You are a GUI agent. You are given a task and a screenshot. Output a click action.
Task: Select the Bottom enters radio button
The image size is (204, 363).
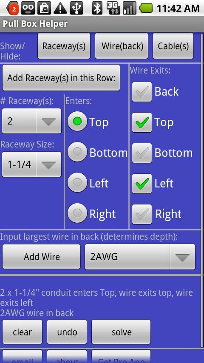click(x=77, y=152)
